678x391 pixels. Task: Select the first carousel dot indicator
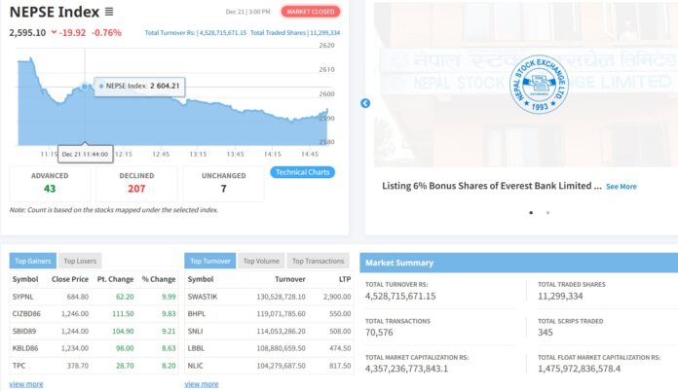(x=531, y=212)
